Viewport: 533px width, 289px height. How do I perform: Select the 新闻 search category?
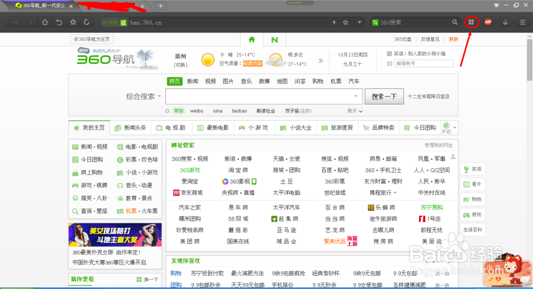[192, 81]
